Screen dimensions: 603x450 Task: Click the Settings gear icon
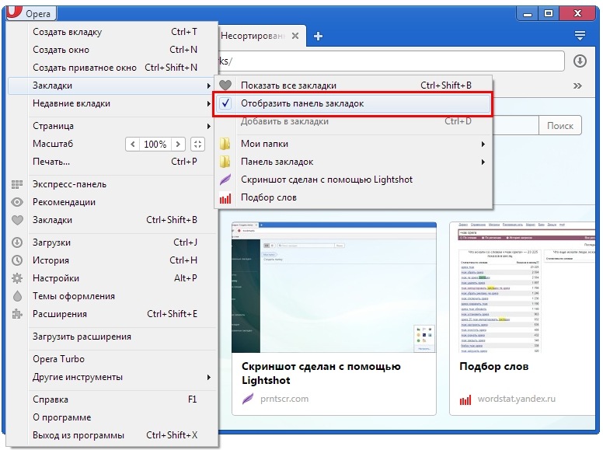[x=17, y=278]
